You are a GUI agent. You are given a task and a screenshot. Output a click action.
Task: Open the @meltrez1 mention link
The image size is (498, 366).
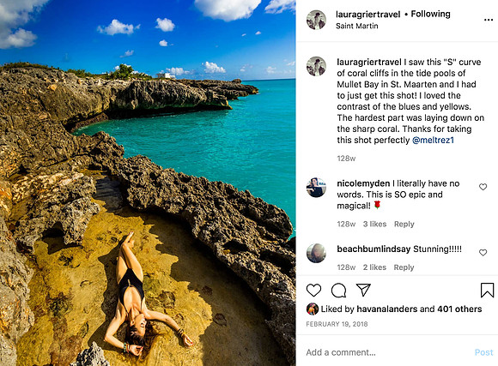(433, 140)
